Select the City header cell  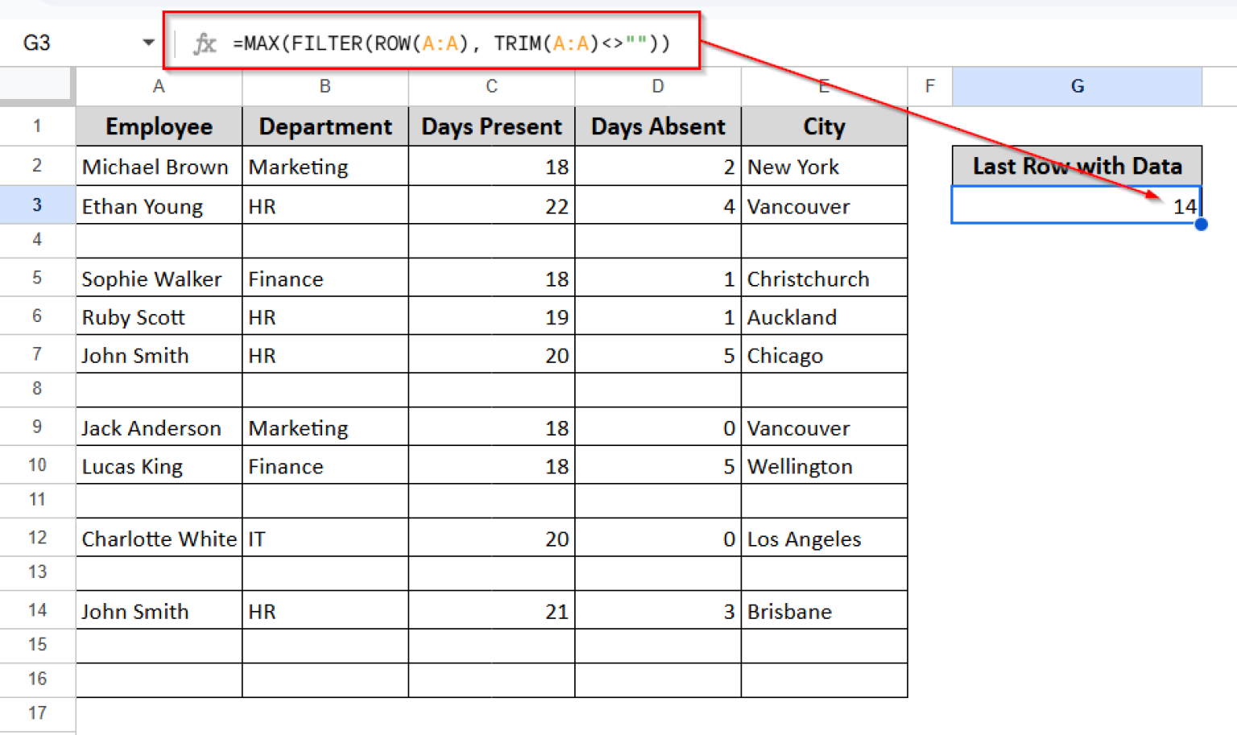[x=824, y=126]
